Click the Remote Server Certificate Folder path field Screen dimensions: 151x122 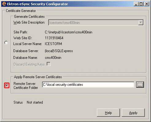pos(88,85)
